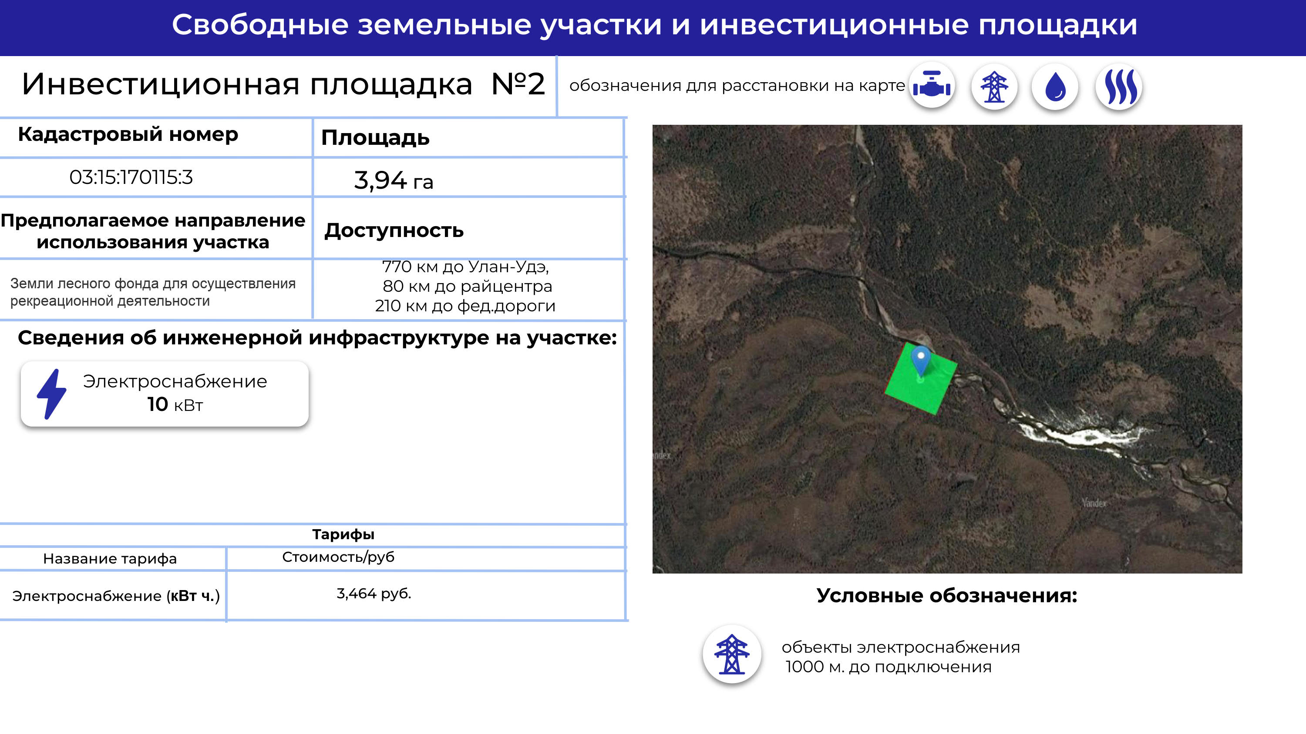The height and width of the screenshot is (734, 1306).
Task: Select the tariff value 3,464 руб.
Action: pyautogui.click(x=374, y=594)
